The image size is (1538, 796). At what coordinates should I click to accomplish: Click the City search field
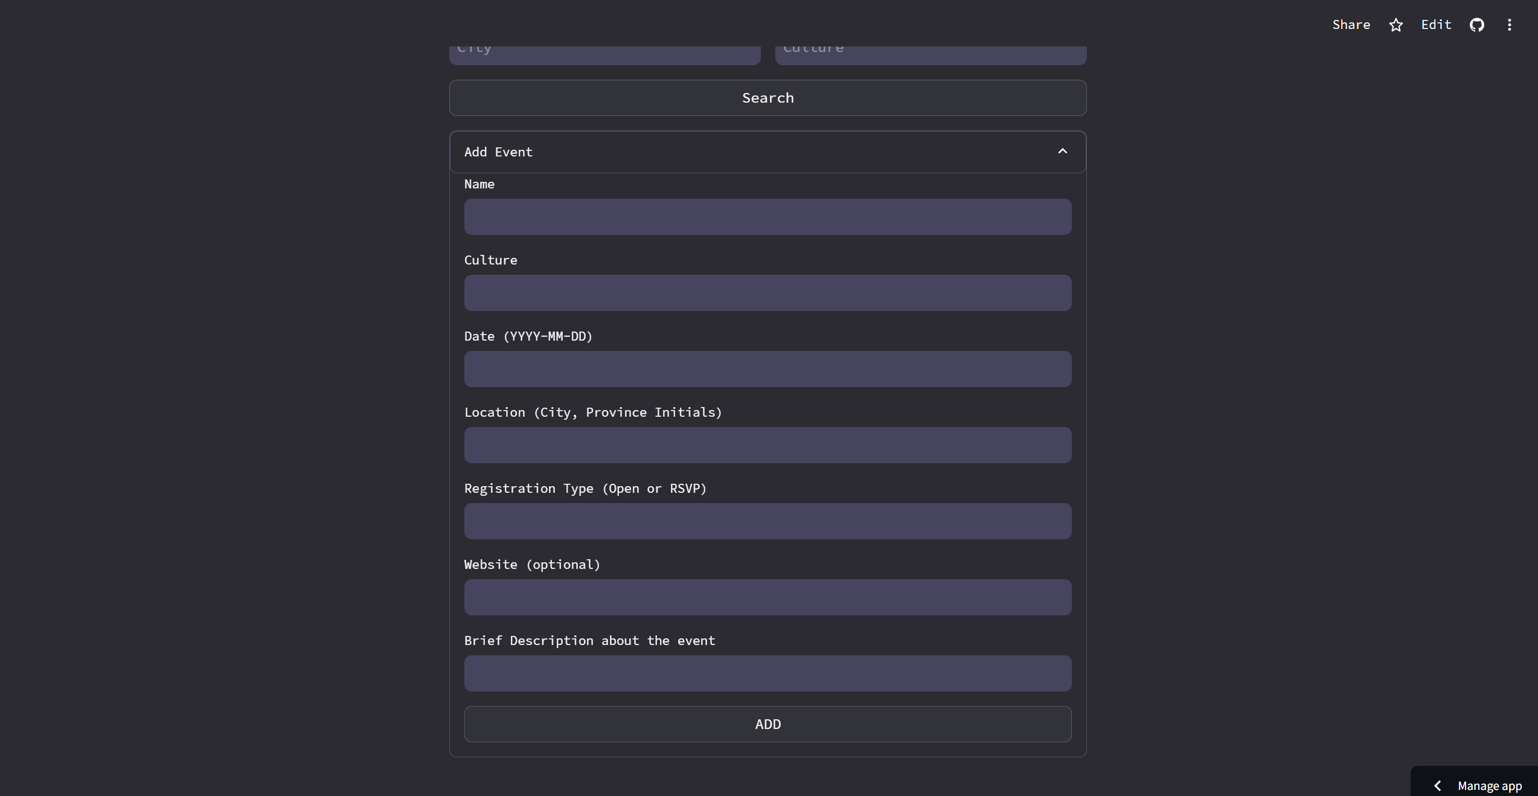[604, 54]
